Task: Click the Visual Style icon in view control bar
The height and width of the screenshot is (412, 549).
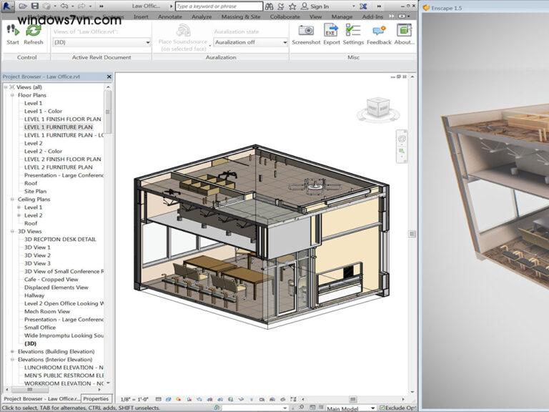Action: point(169,399)
